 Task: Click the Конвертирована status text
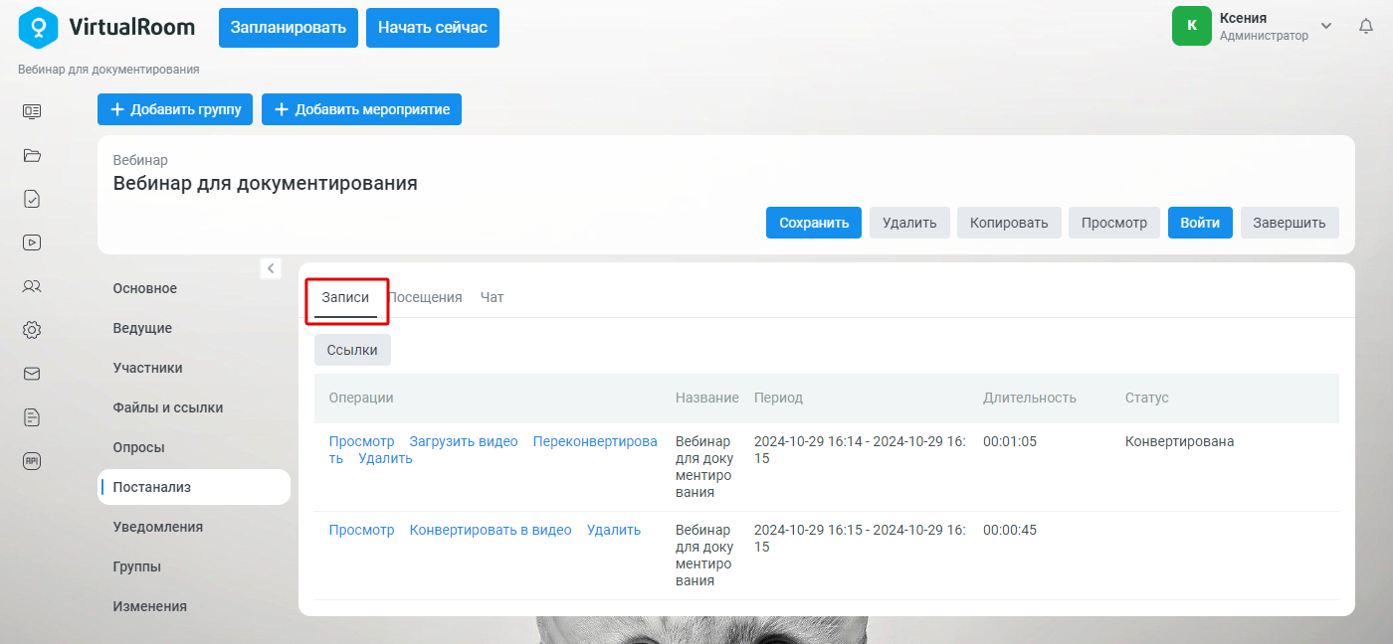[x=1179, y=441]
